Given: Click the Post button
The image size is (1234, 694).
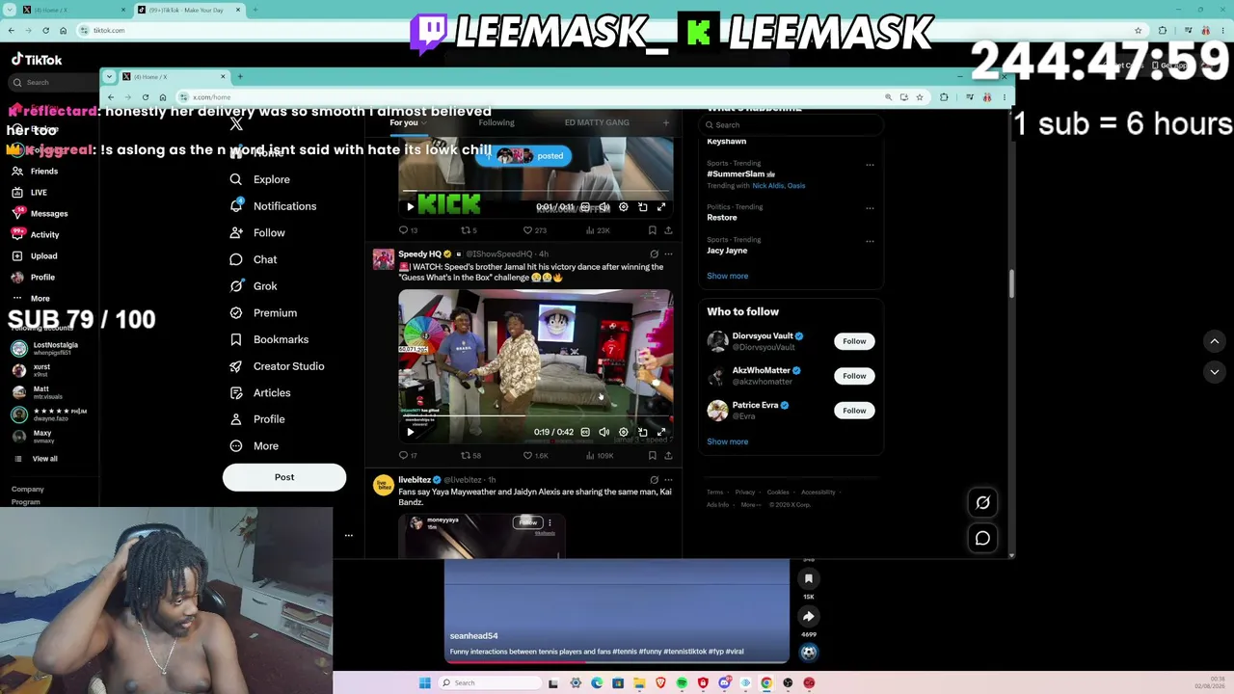Looking at the screenshot, I should (284, 477).
